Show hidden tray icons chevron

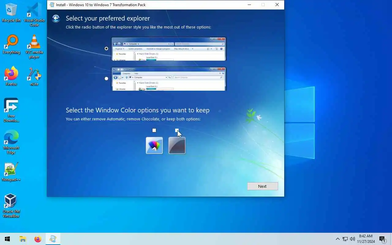pos(337,239)
